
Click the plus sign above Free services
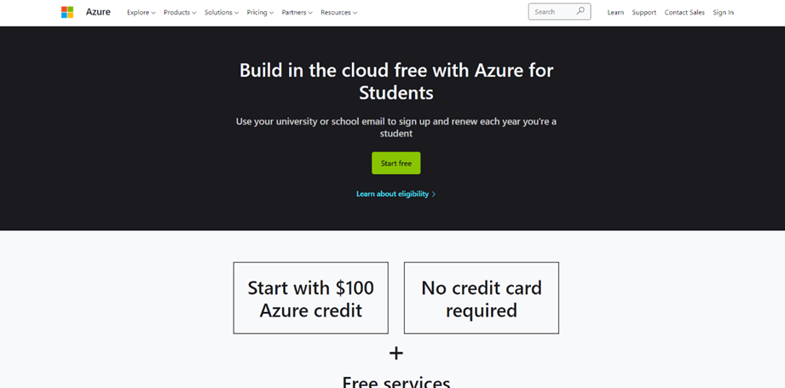click(396, 353)
